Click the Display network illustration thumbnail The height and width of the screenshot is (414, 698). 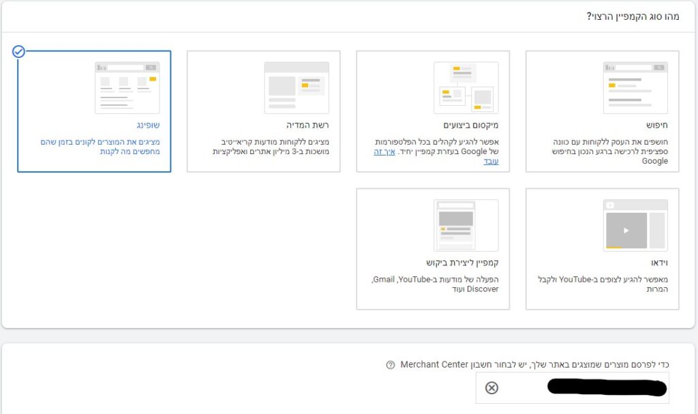(297, 88)
